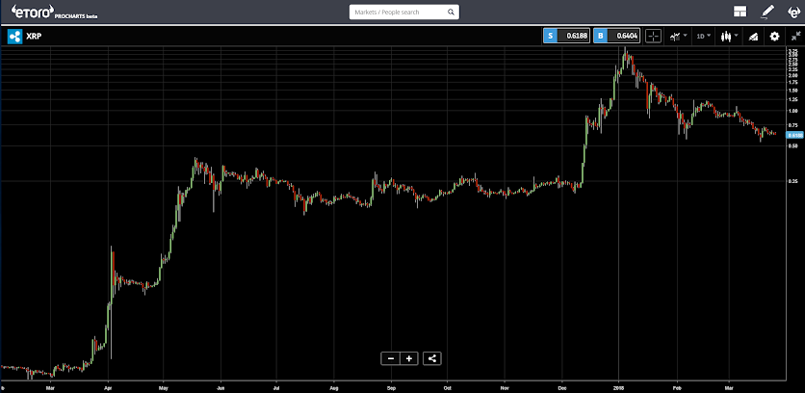Open the chart layout grid icon
805x393 pixels.
tap(740, 12)
